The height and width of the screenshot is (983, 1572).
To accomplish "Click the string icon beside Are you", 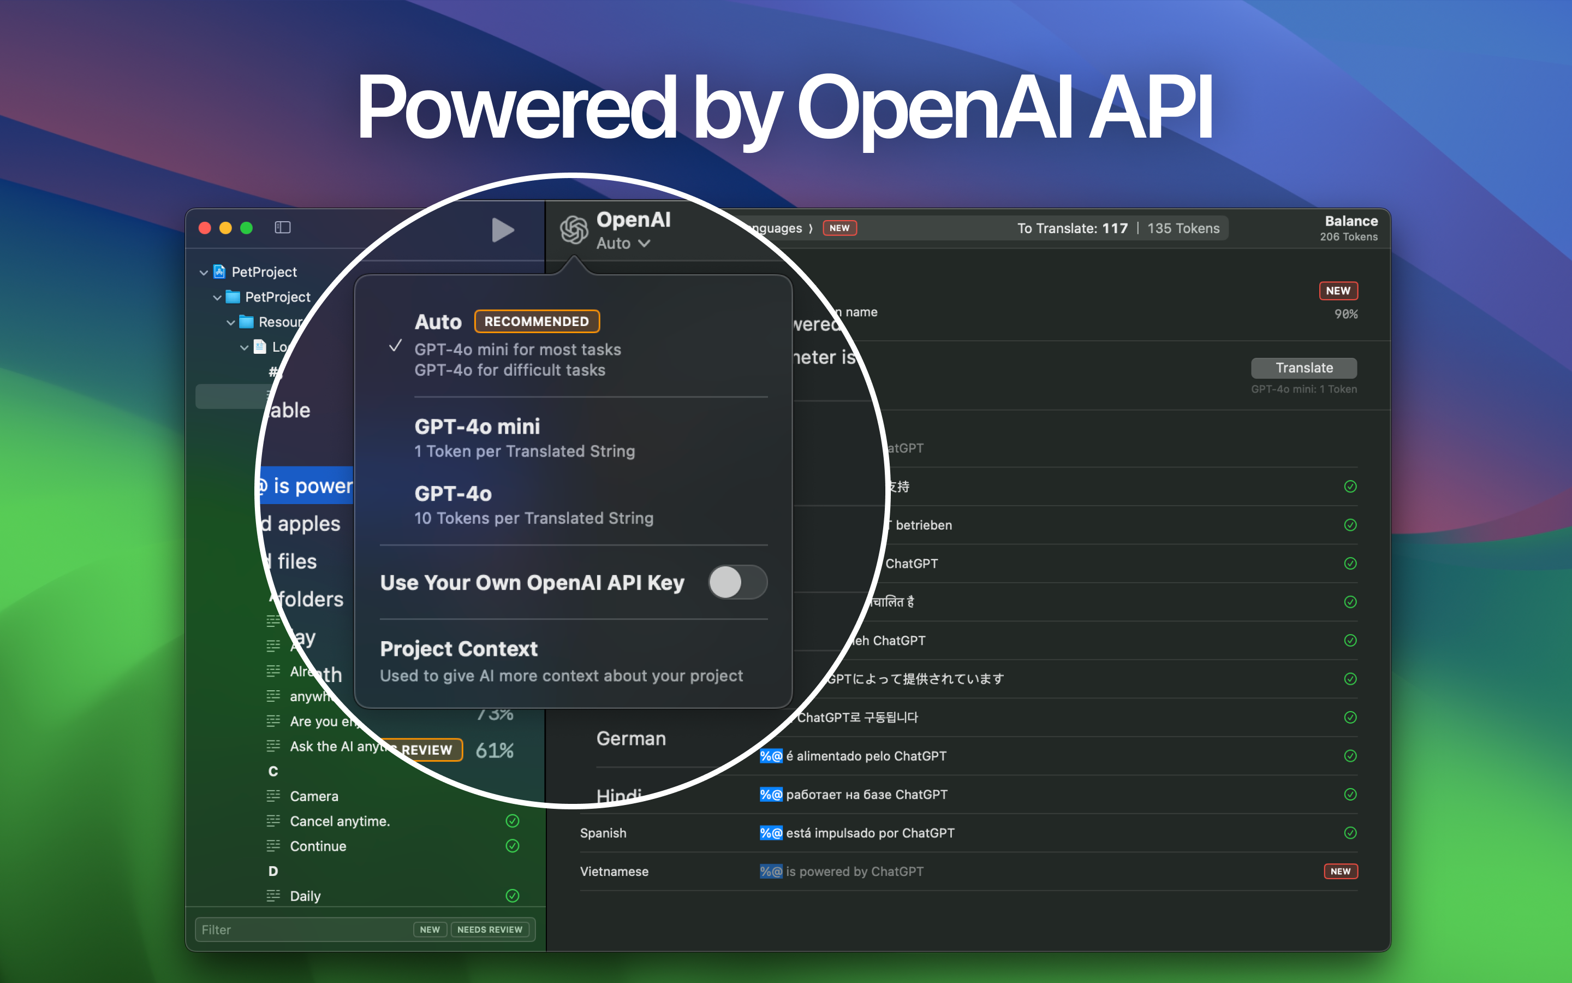I will pos(273,720).
